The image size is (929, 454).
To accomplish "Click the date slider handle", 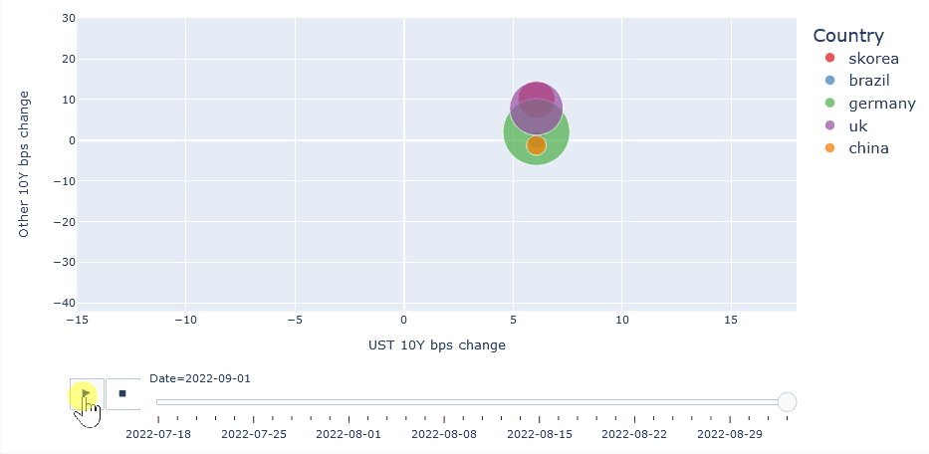I will 787,402.
